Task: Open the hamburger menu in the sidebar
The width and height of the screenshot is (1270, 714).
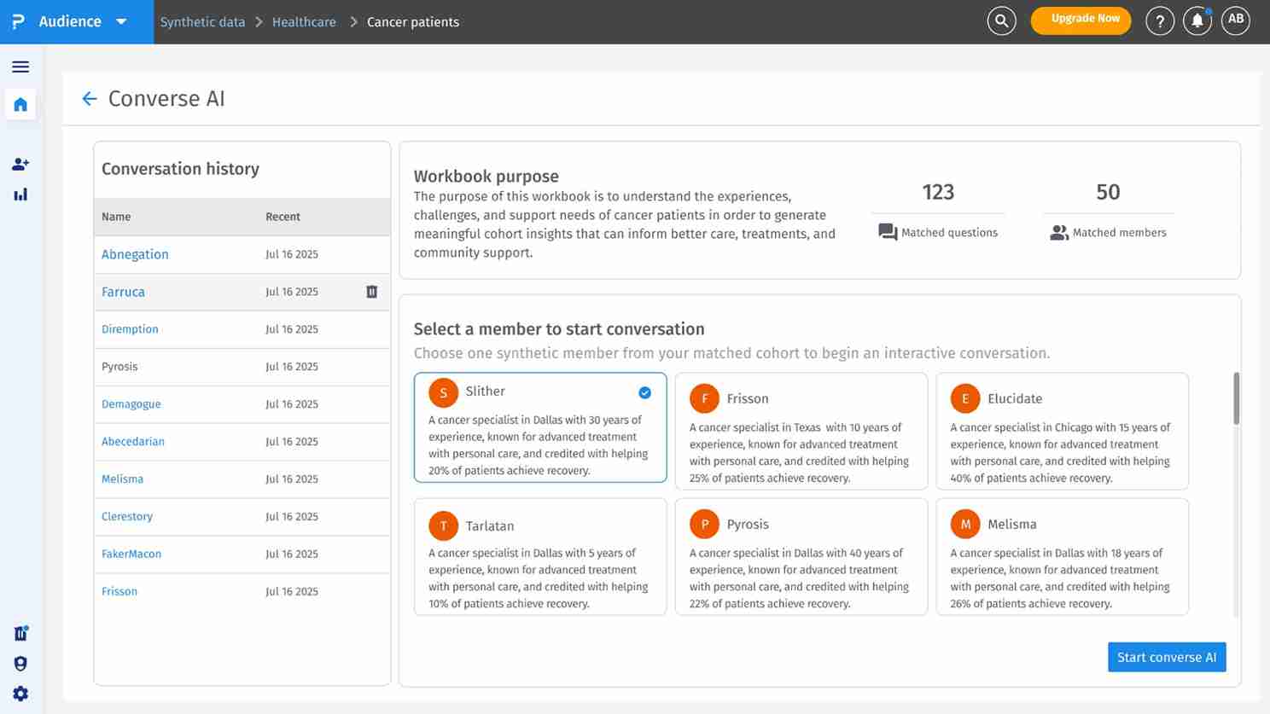Action: (x=20, y=67)
